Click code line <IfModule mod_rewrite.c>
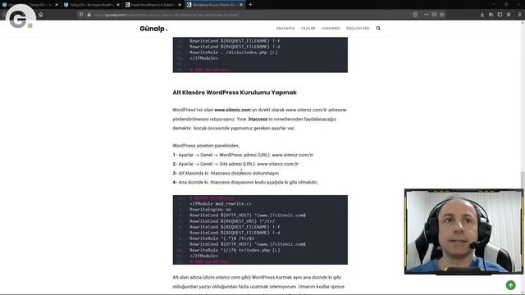Image resolution: width=525 pixels, height=295 pixels. [221, 204]
